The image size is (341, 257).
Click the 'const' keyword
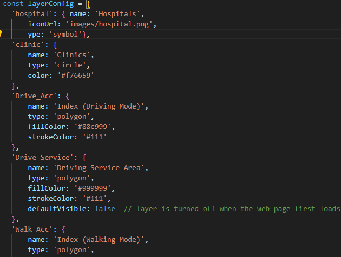[x=14, y=4]
